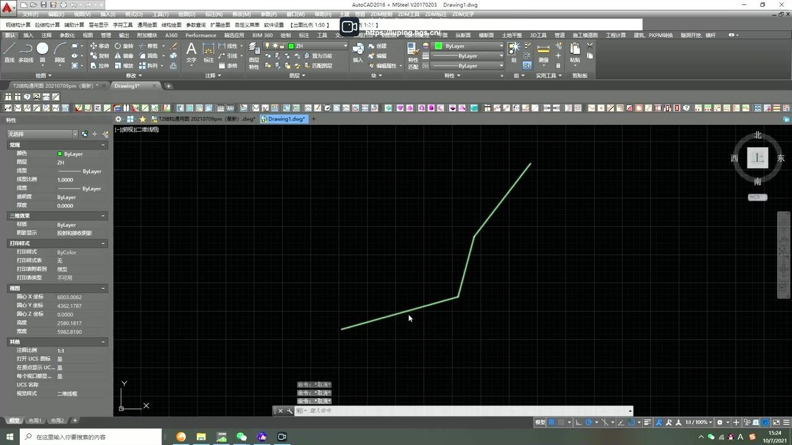Switch to 布局1 layout tab

tap(35, 420)
